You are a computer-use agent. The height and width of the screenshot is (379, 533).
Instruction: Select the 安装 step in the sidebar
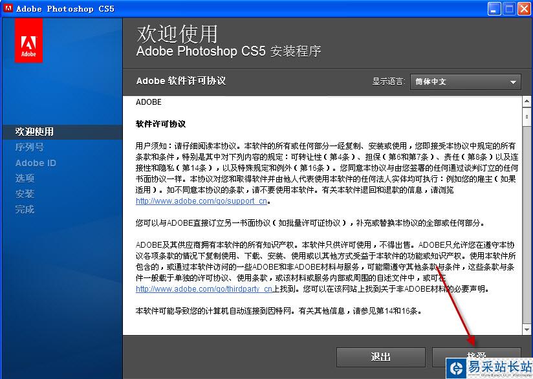click(x=25, y=194)
